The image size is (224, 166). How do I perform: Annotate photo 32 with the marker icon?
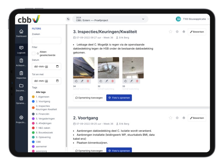click(106, 81)
